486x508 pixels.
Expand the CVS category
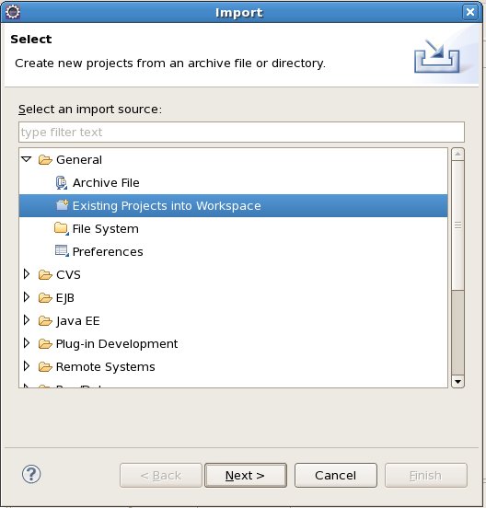pyautogui.click(x=27, y=274)
